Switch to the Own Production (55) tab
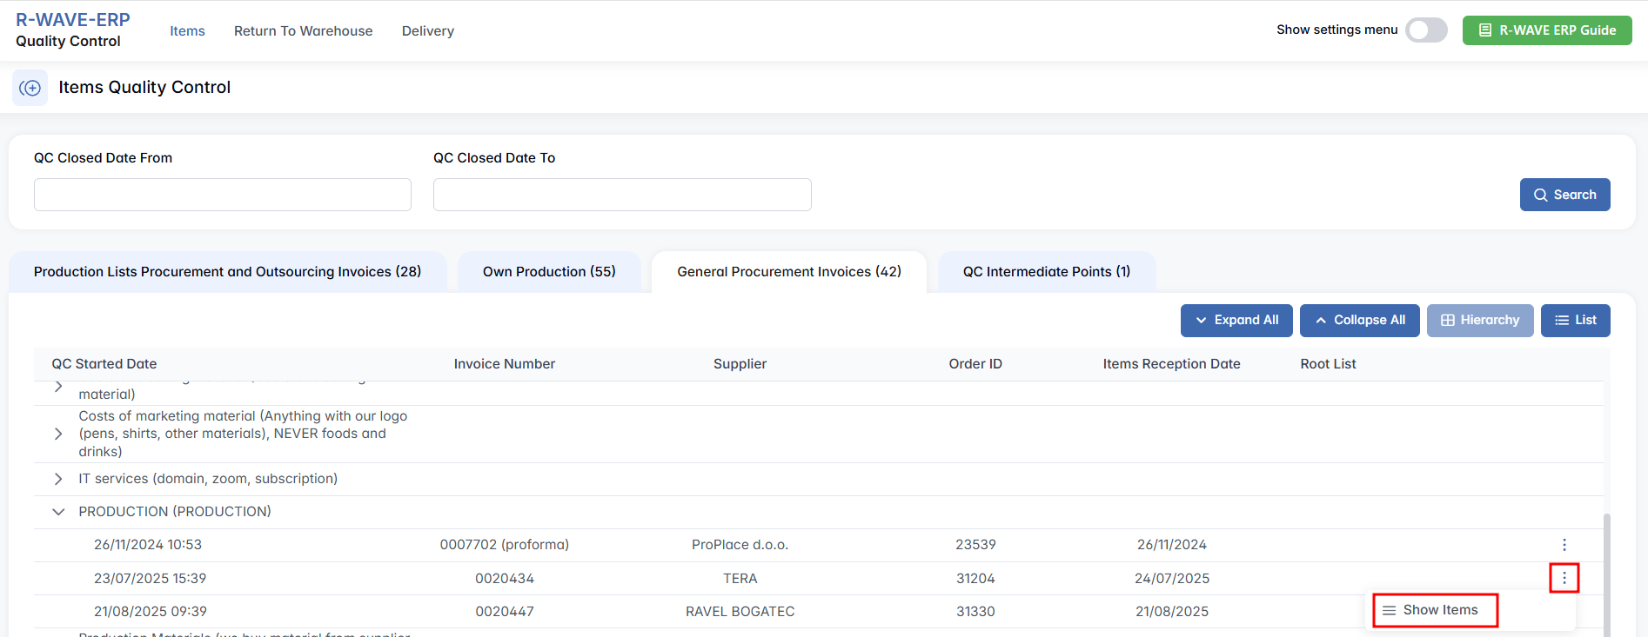1648x637 pixels. coord(549,272)
